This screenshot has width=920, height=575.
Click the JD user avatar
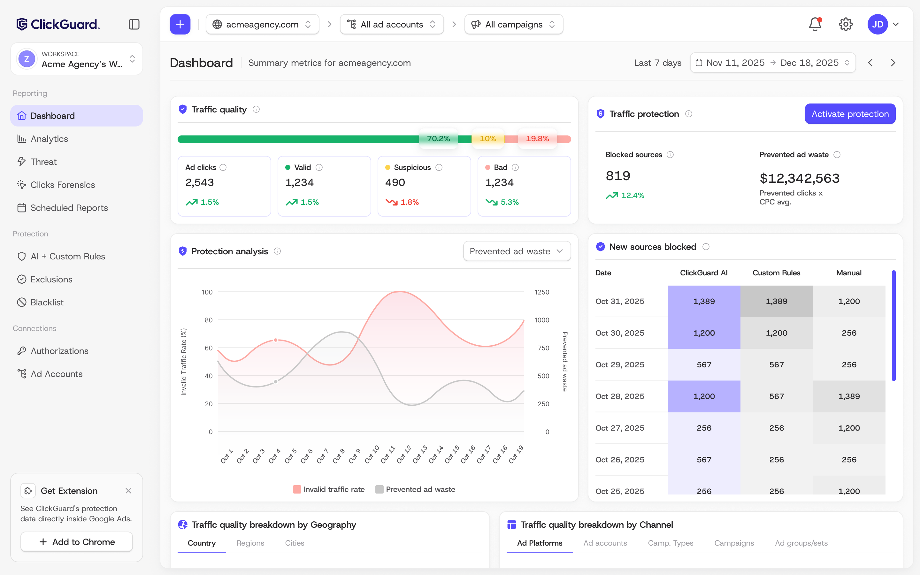[x=878, y=24]
